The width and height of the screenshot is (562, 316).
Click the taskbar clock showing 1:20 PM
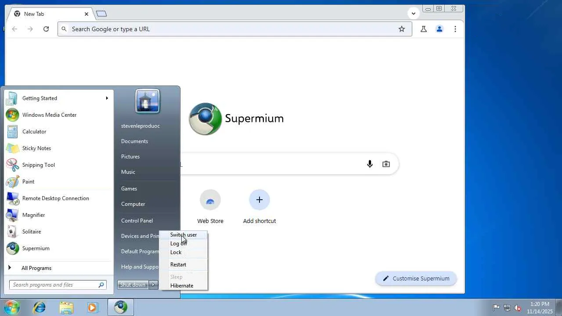(x=540, y=308)
